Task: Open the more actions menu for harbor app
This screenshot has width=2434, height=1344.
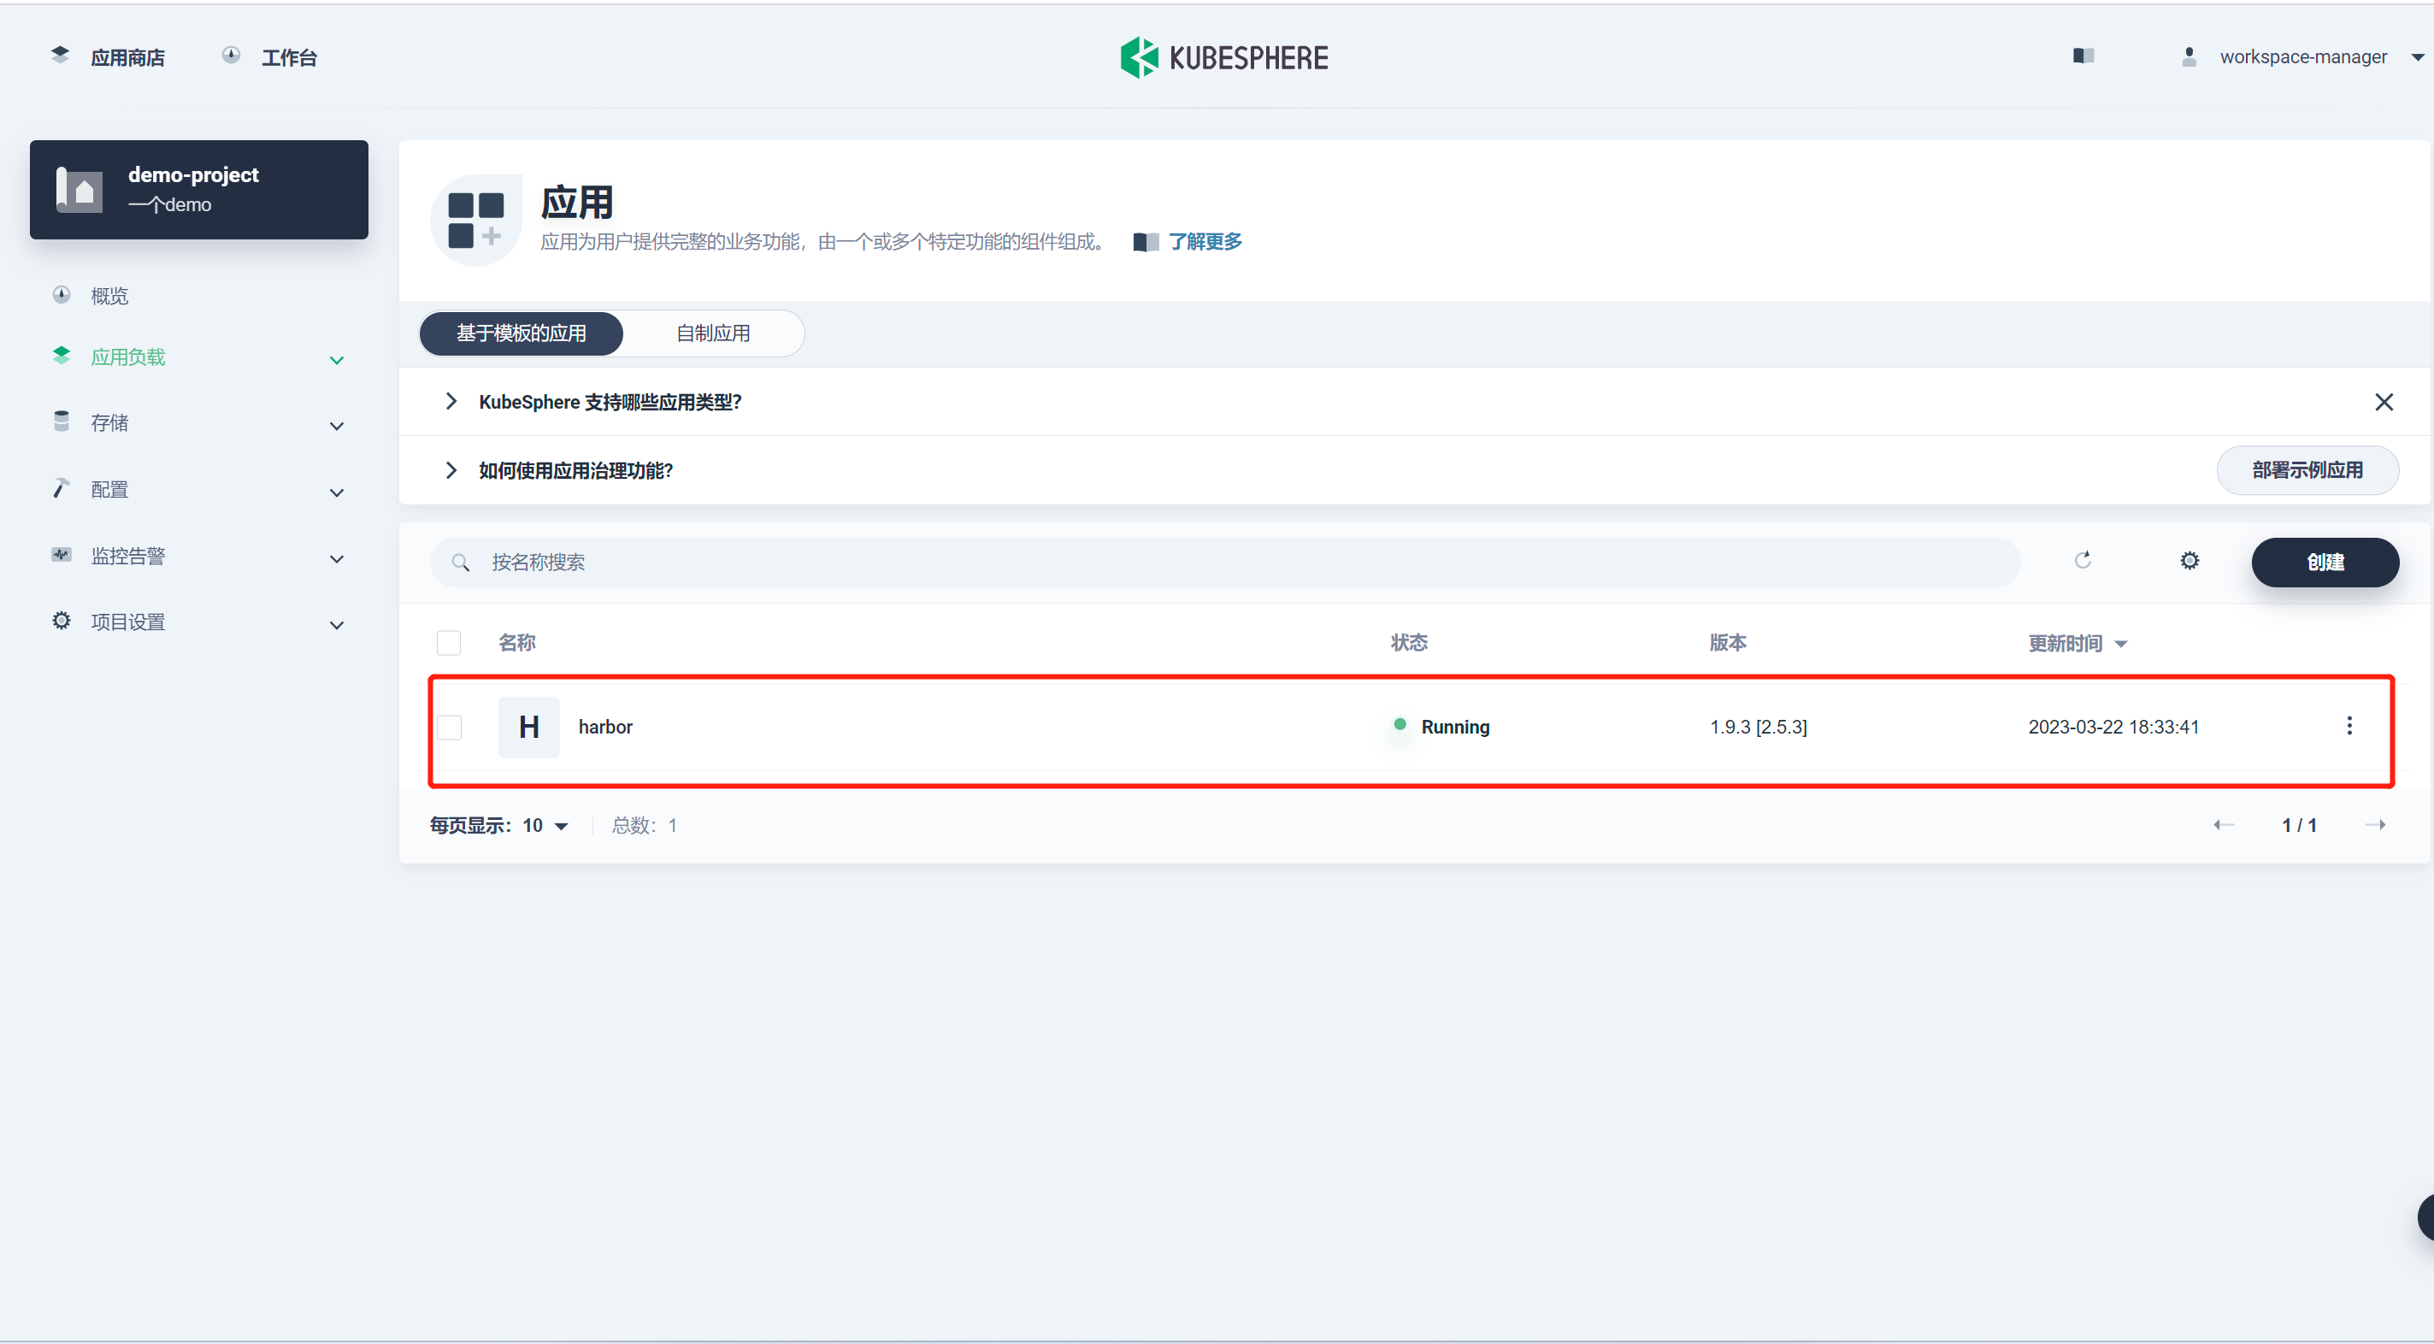Action: click(x=2350, y=726)
